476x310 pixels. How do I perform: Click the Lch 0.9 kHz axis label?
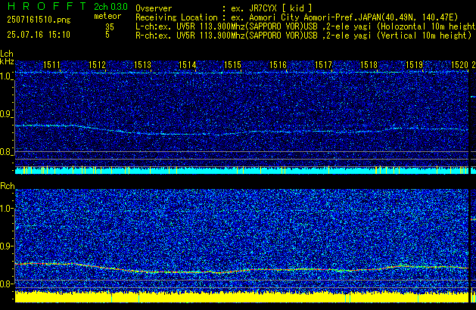6,114
